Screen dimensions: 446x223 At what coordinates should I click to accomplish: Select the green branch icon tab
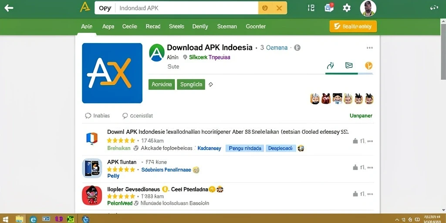click(x=330, y=66)
